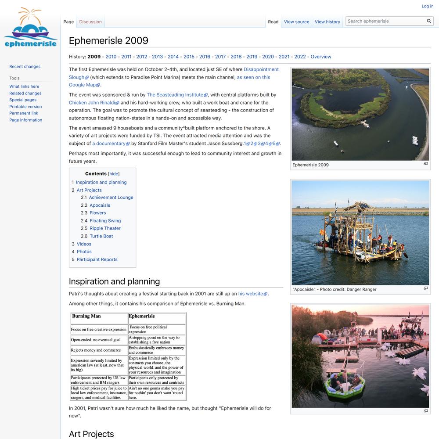Go to 2020 history page
The width and height of the screenshot is (439, 439).
tap(268, 57)
